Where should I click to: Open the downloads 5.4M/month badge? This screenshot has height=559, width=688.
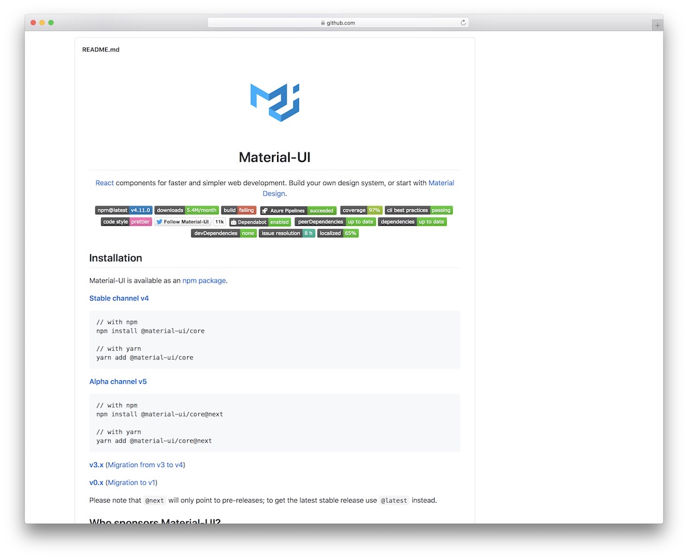coord(186,210)
